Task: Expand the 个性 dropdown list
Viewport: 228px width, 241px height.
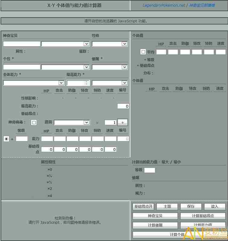Action: pyautogui.click(x=66, y=67)
